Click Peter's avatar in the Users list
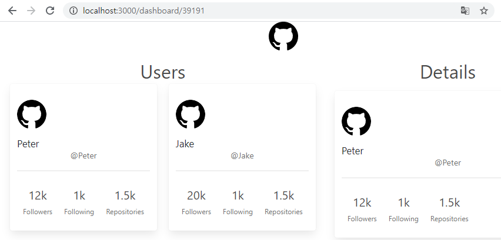 click(x=32, y=114)
